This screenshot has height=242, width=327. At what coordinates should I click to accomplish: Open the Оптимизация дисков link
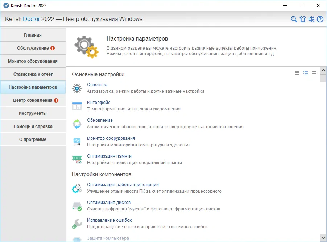(x=109, y=202)
